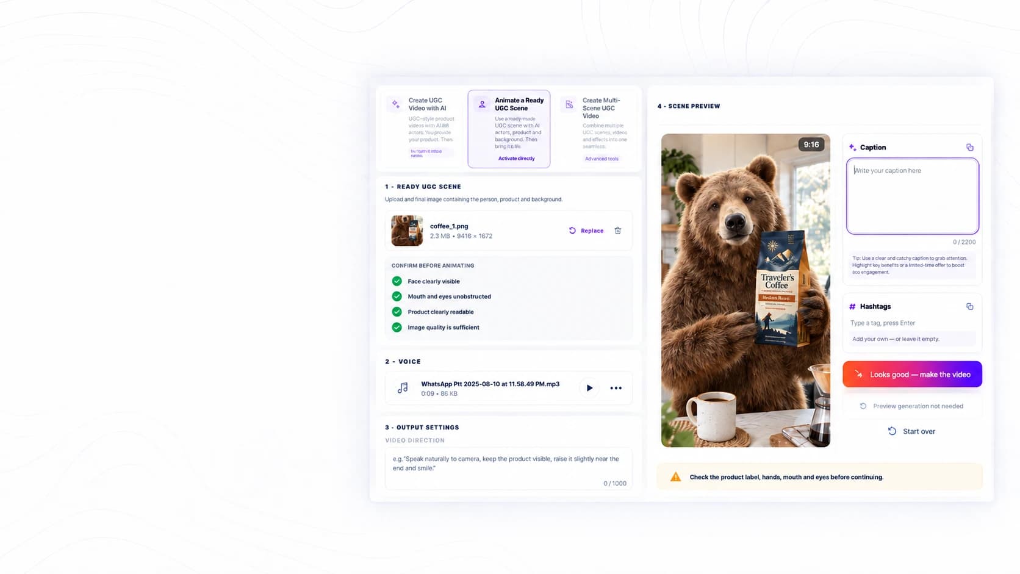
Task: Click the Advanced tools link
Action: (x=602, y=159)
